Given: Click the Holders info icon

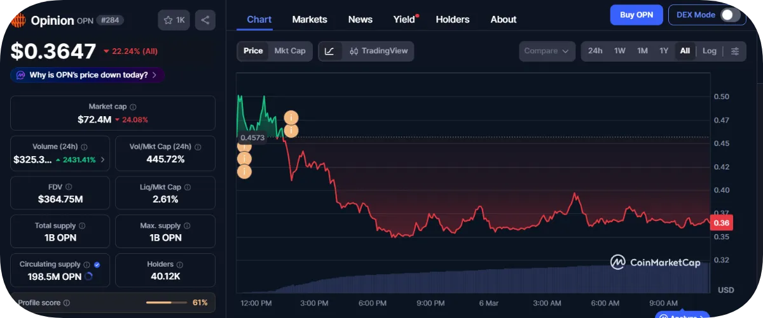Looking at the screenshot, I should tap(180, 265).
